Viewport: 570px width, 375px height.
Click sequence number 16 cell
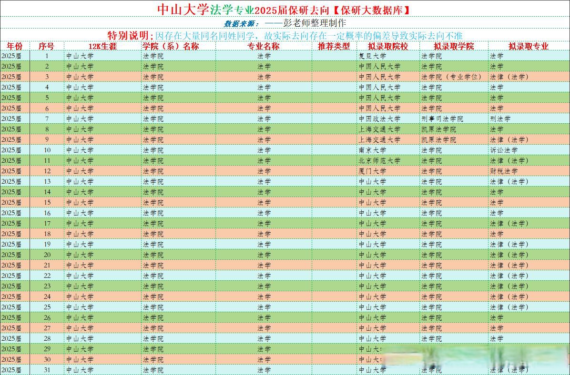[47, 213]
